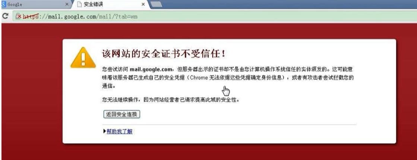Click the crossed-out https text in URL
Viewport: 417px width, 160px height.
pyautogui.click(x=31, y=16)
